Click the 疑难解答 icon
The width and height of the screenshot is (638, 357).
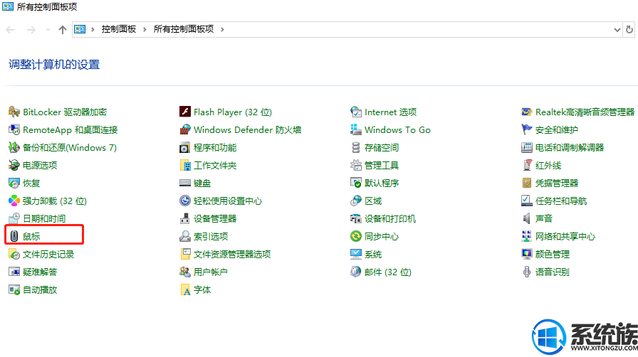14,272
